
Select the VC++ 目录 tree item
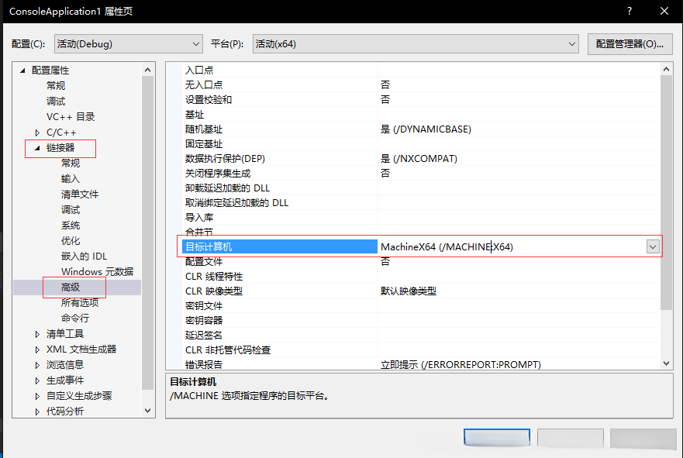[71, 117]
